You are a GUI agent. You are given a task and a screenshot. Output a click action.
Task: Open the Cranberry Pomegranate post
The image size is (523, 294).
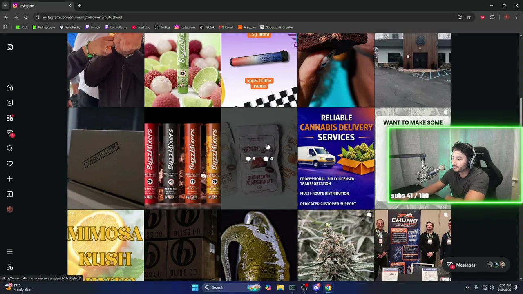pos(259,158)
